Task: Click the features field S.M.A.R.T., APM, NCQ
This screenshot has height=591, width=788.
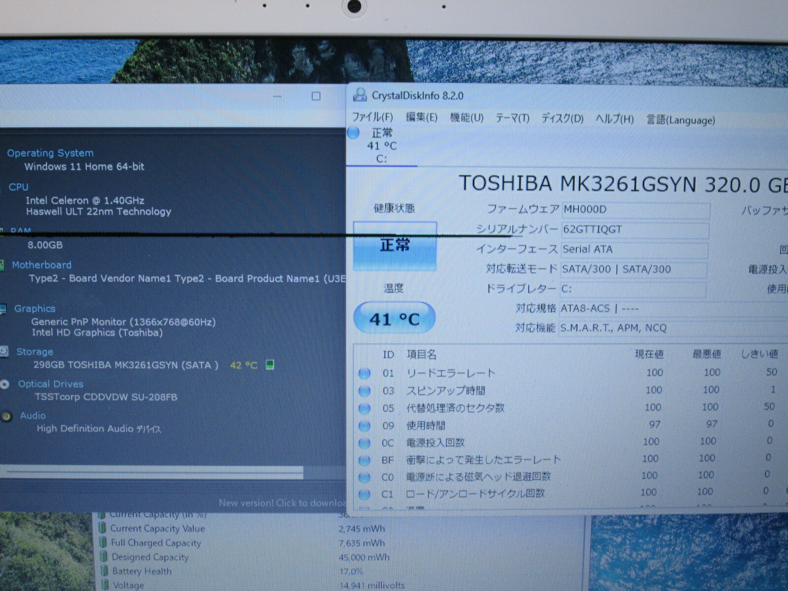Action: [x=613, y=328]
